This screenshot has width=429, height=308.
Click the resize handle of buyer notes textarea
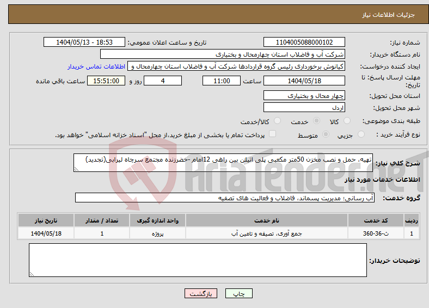pyautogui.click(x=32, y=274)
